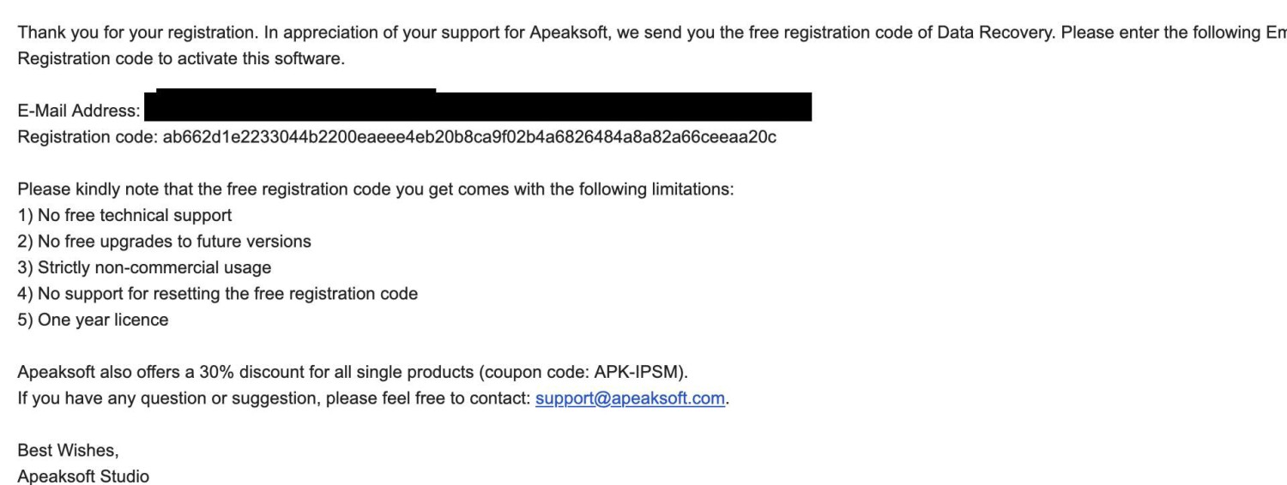Click the "Registration code:" label
The width and height of the screenshot is (1287, 485).
pyautogui.click(x=88, y=137)
